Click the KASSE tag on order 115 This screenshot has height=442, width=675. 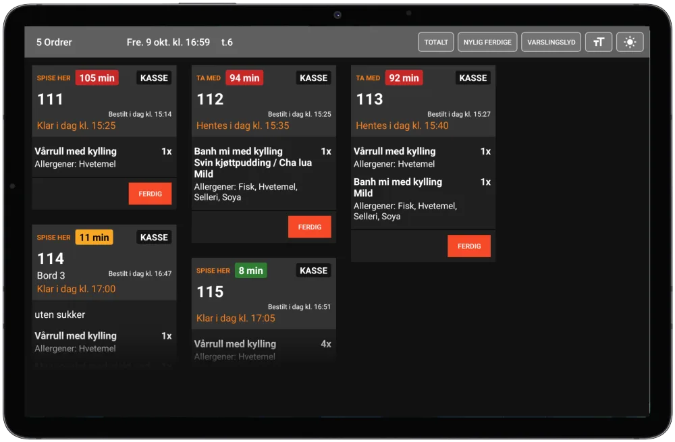(x=313, y=271)
